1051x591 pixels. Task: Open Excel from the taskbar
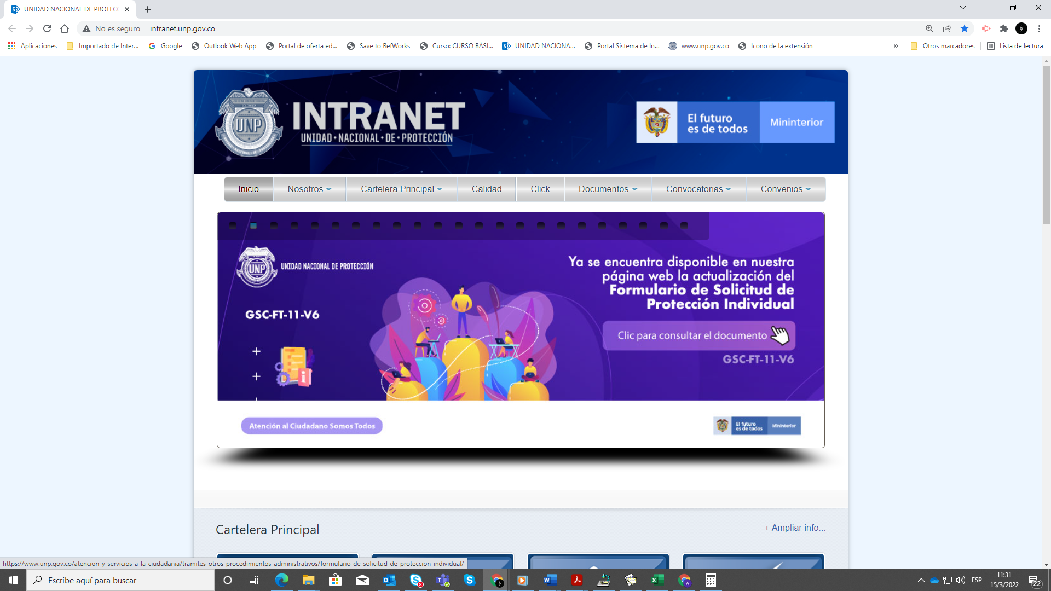pyautogui.click(x=657, y=580)
